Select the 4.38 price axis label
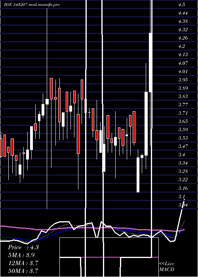Screen dimensions: 198x277 coord(183,21)
